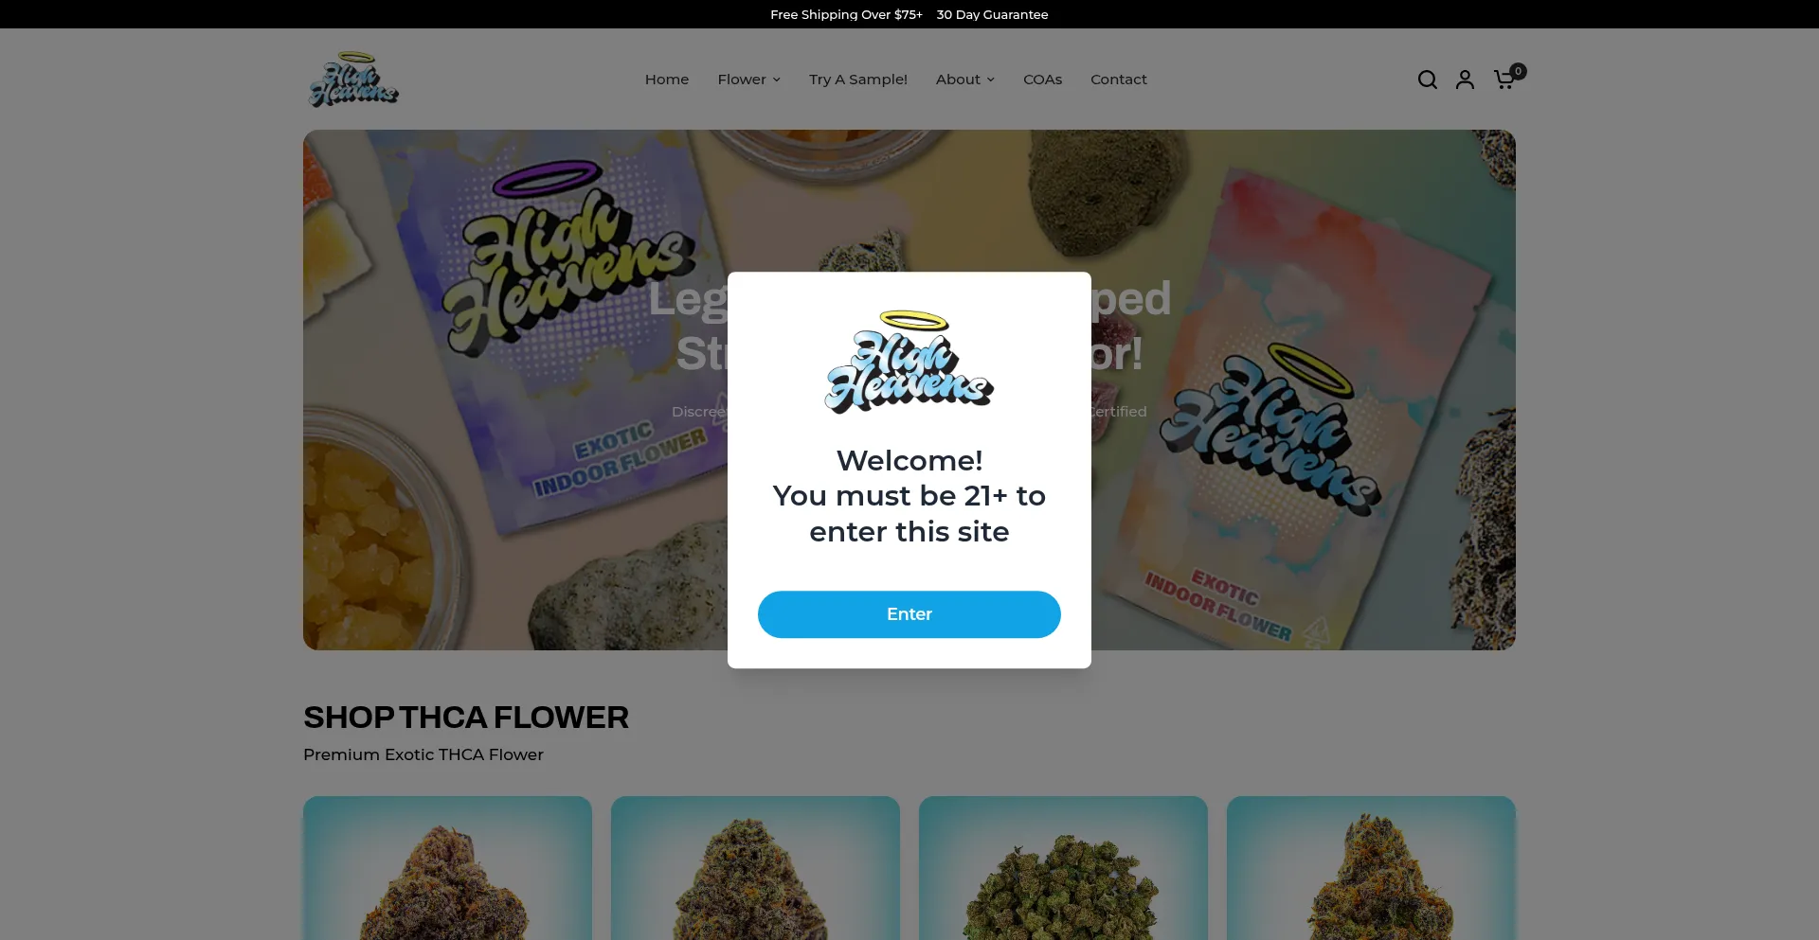Select the first flower product thumbnail
Screen dimensions: 1819x940
click(x=447, y=868)
